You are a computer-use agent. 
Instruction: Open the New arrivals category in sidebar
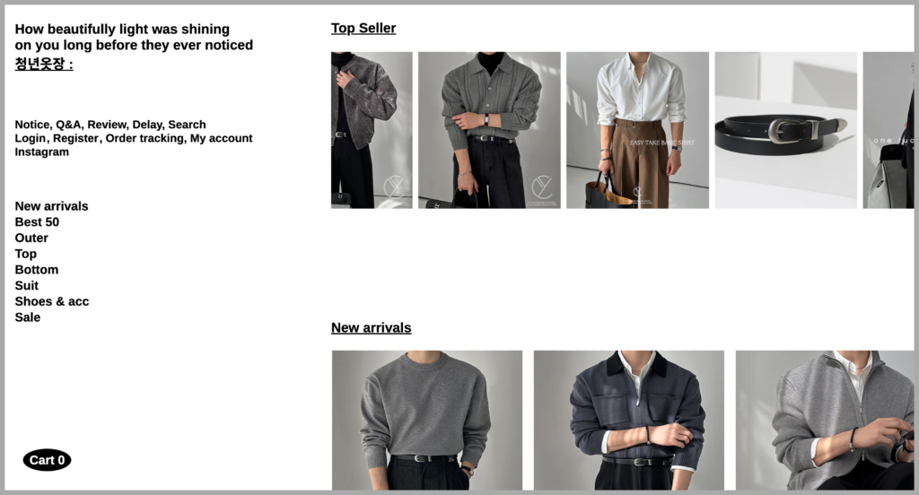pos(51,206)
